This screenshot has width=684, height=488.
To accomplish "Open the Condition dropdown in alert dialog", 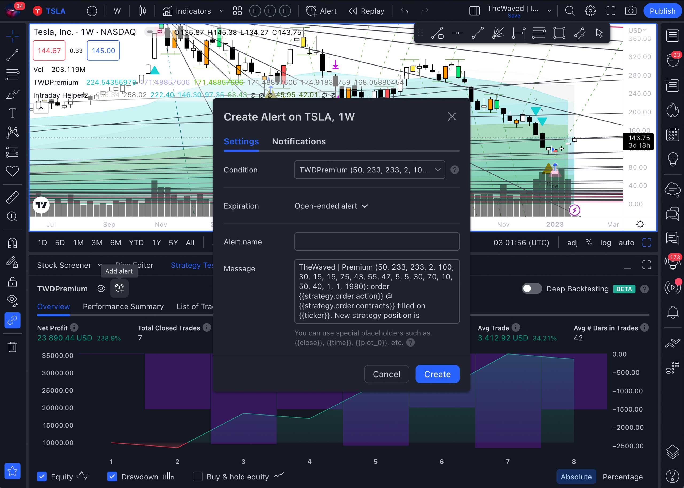I will 370,170.
